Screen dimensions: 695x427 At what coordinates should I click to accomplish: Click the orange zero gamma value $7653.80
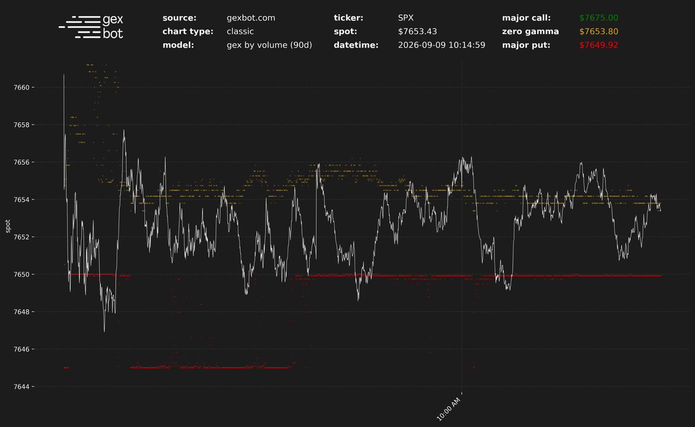[x=599, y=31]
